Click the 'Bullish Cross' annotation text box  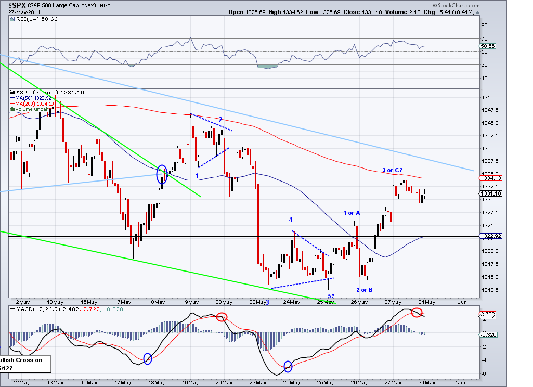pos(24,363)
